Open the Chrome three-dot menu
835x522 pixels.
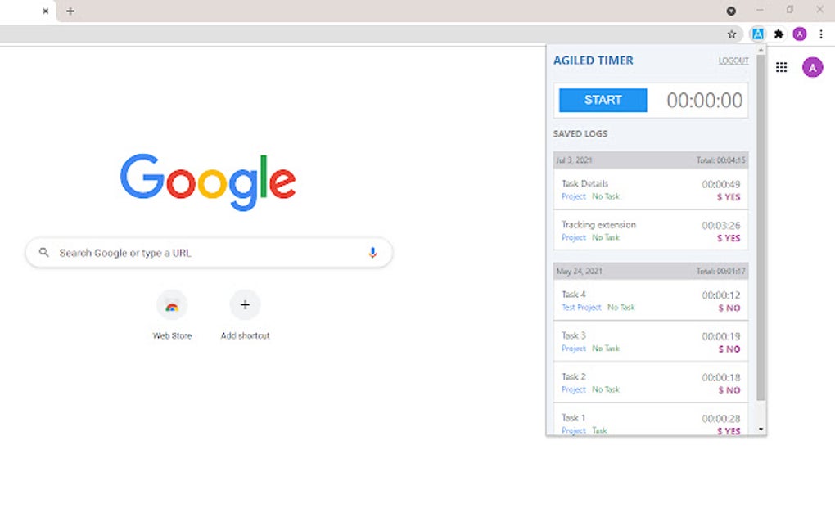(820, 34)
